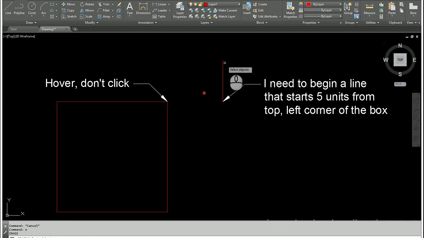Click the Trim tool
This screenshot has height=238, width=424.
(x=104, y=4)
